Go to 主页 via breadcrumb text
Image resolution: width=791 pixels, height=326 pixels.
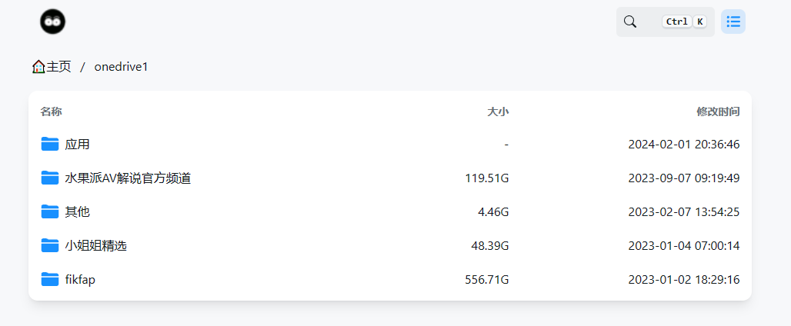[x=59, y=67]
